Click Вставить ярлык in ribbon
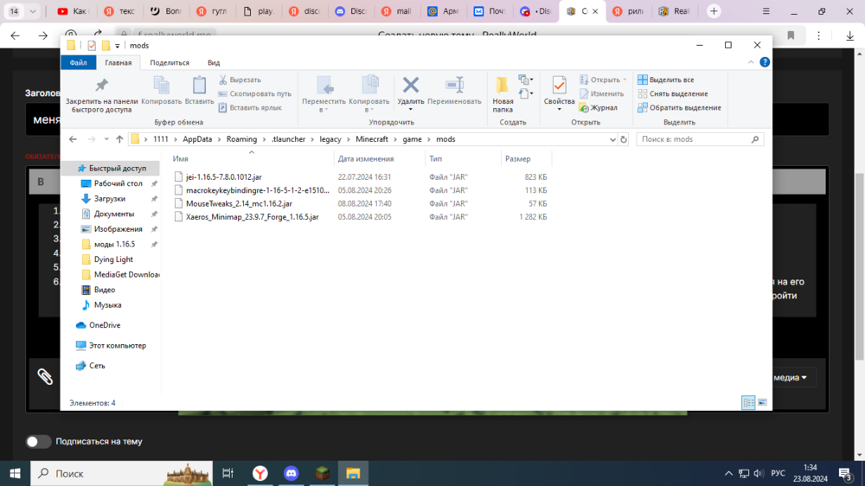Viewport: 865px width, 486px height. 250,107
